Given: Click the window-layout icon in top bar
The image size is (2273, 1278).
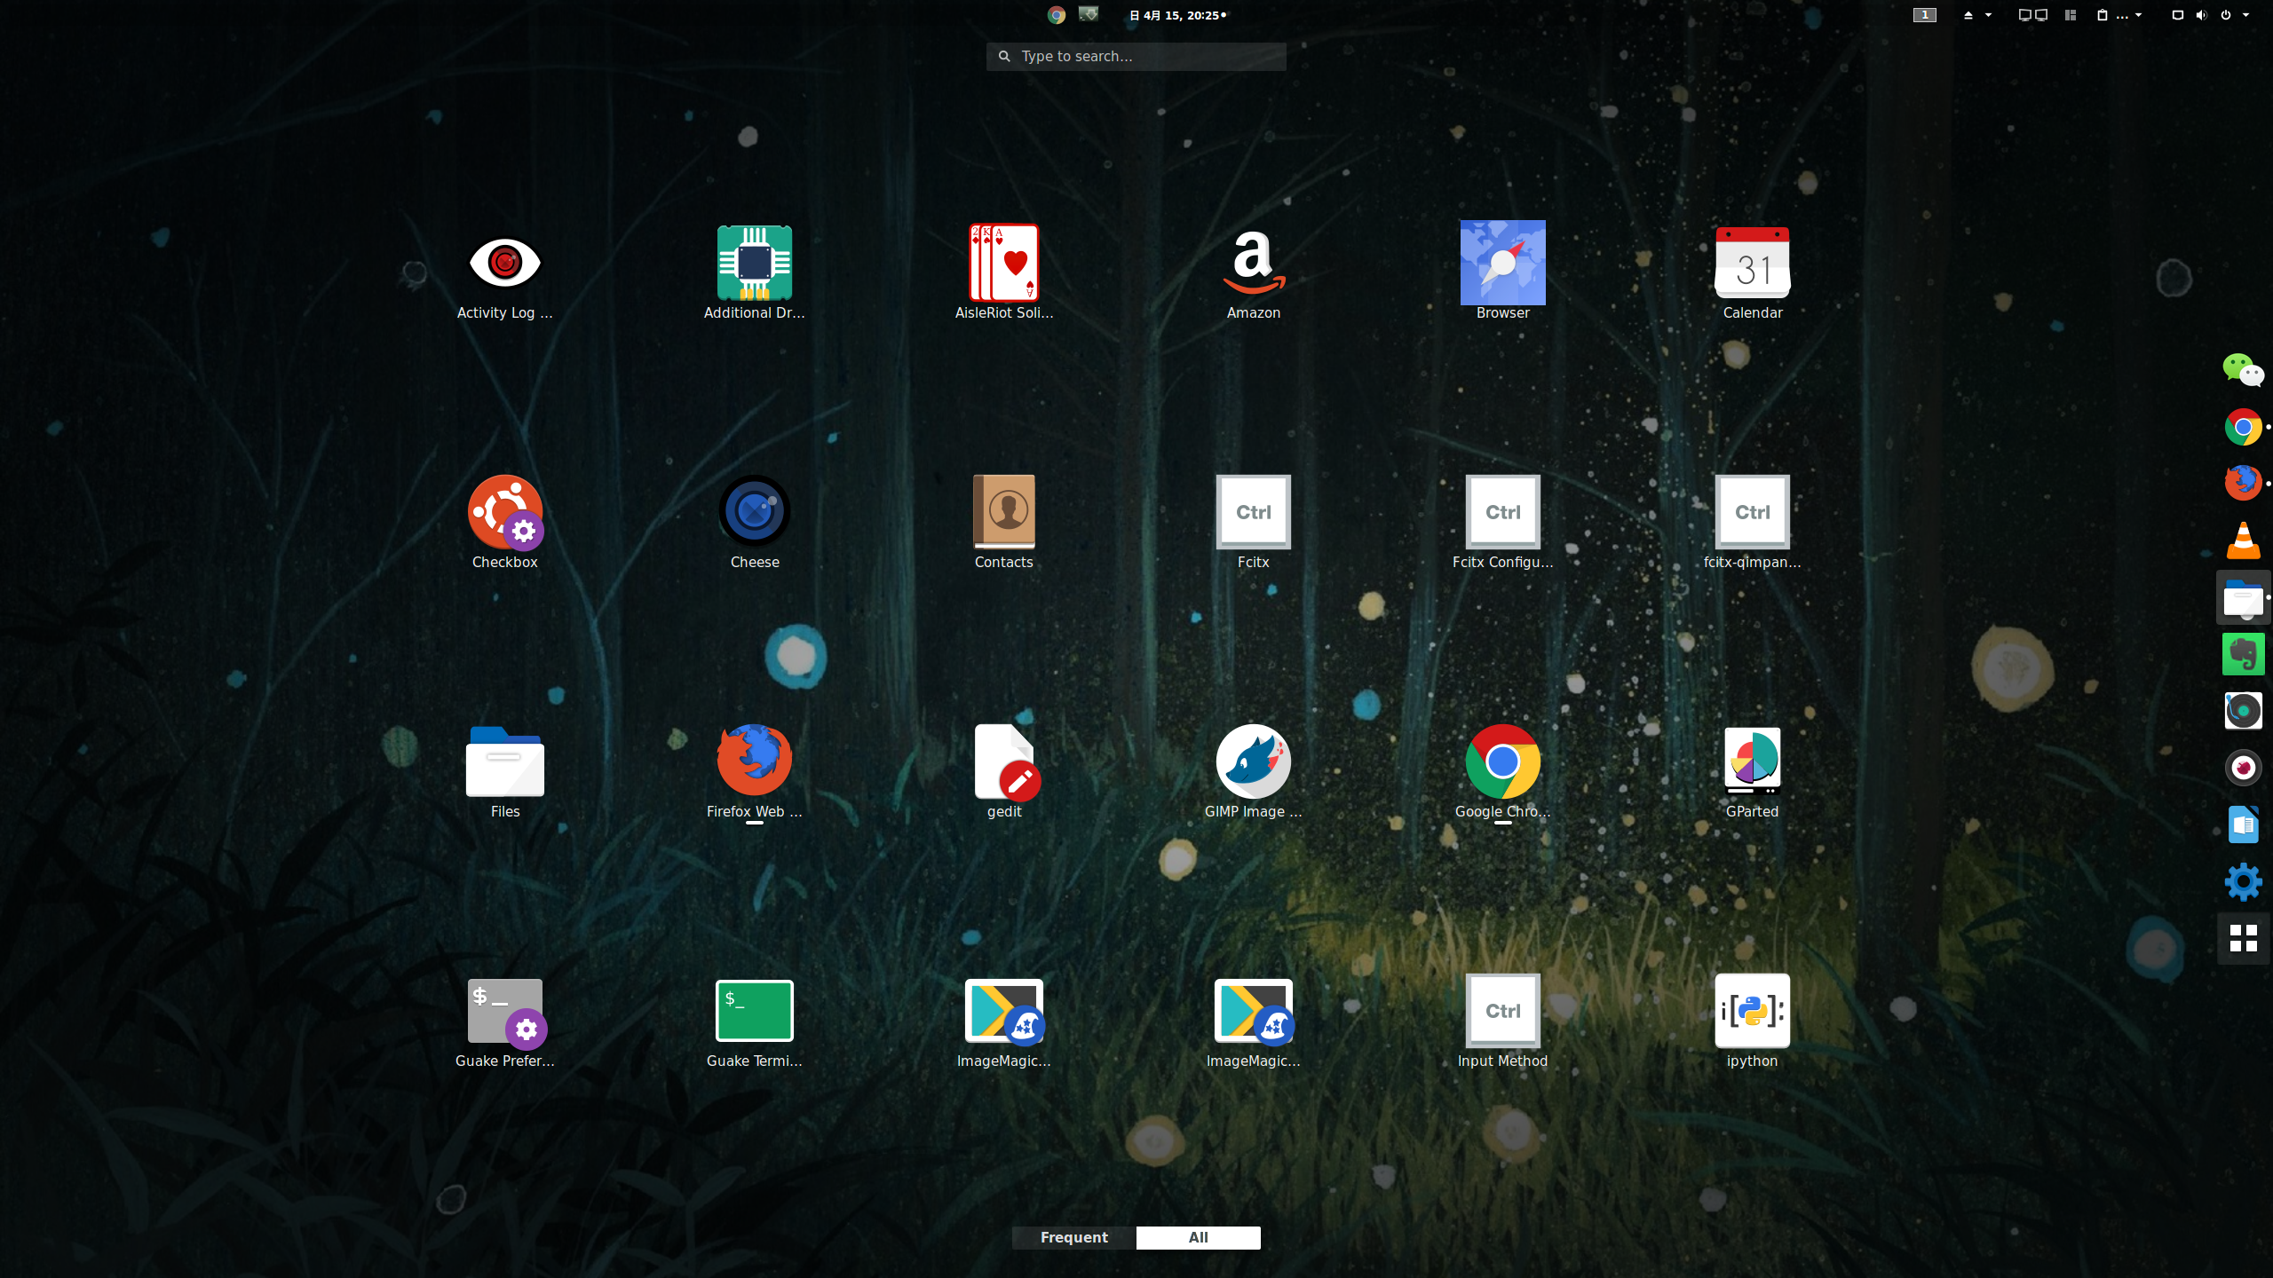Looking at the screenshot, I should click(x=2071, y=15).
